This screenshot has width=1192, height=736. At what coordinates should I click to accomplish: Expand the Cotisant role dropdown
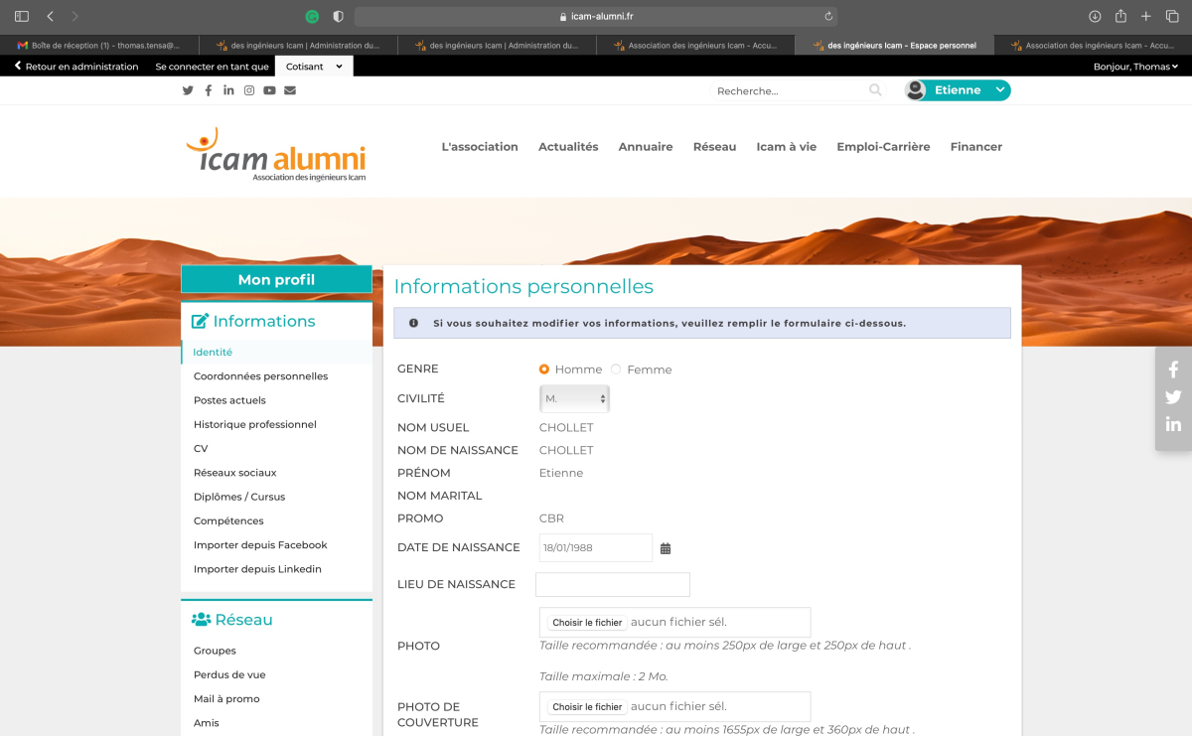click(314, 67)
